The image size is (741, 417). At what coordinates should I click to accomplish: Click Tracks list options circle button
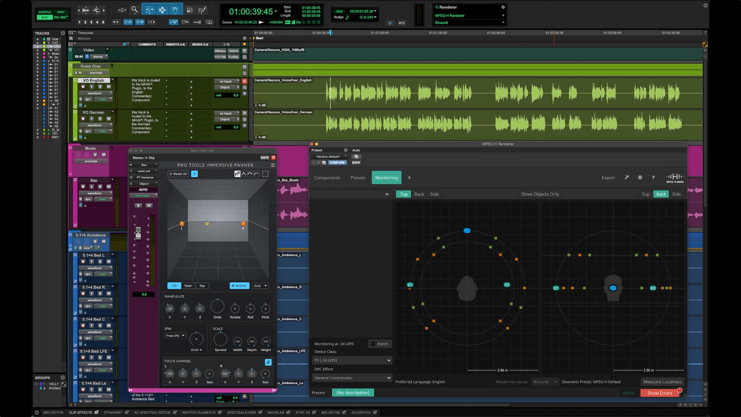63,33
